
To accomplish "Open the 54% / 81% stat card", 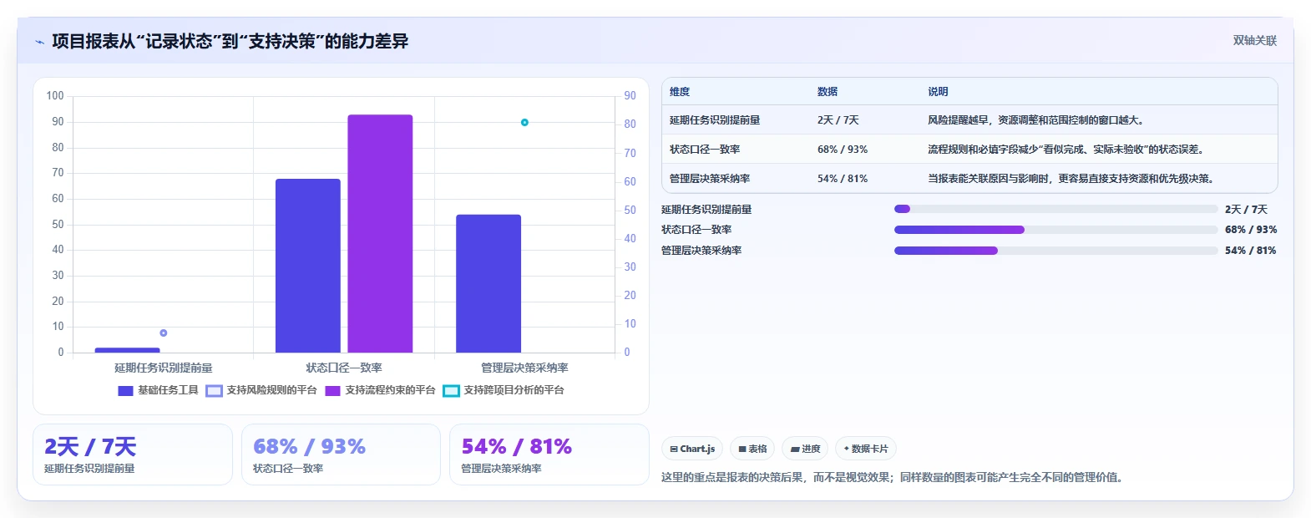I will click(x=549, y=455).
